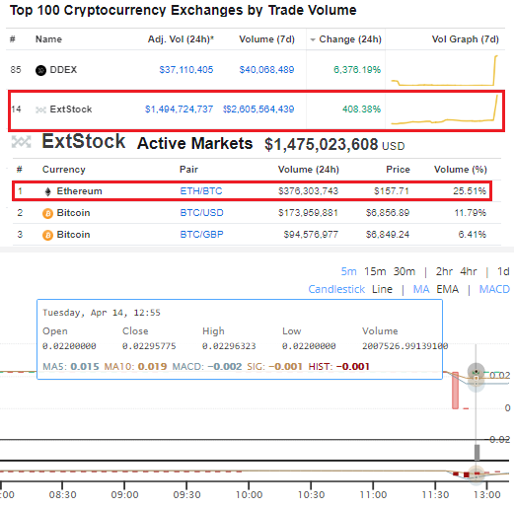
Task: Click Bitcoin name in BTC/USD row
Action: [x=73, y=213]
